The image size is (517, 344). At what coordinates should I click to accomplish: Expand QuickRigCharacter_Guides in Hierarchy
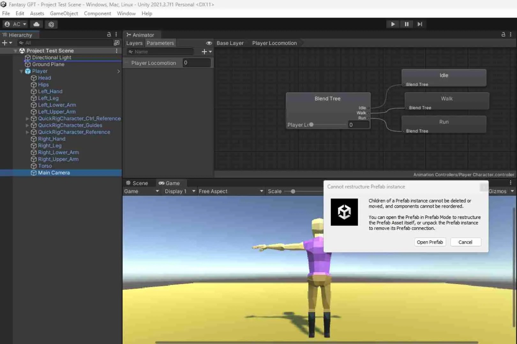[x=27, y=125]
